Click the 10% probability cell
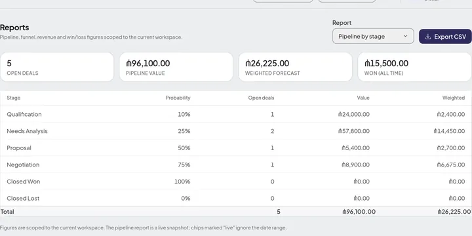This screenshot has height=236, width=472. [184, 114]
